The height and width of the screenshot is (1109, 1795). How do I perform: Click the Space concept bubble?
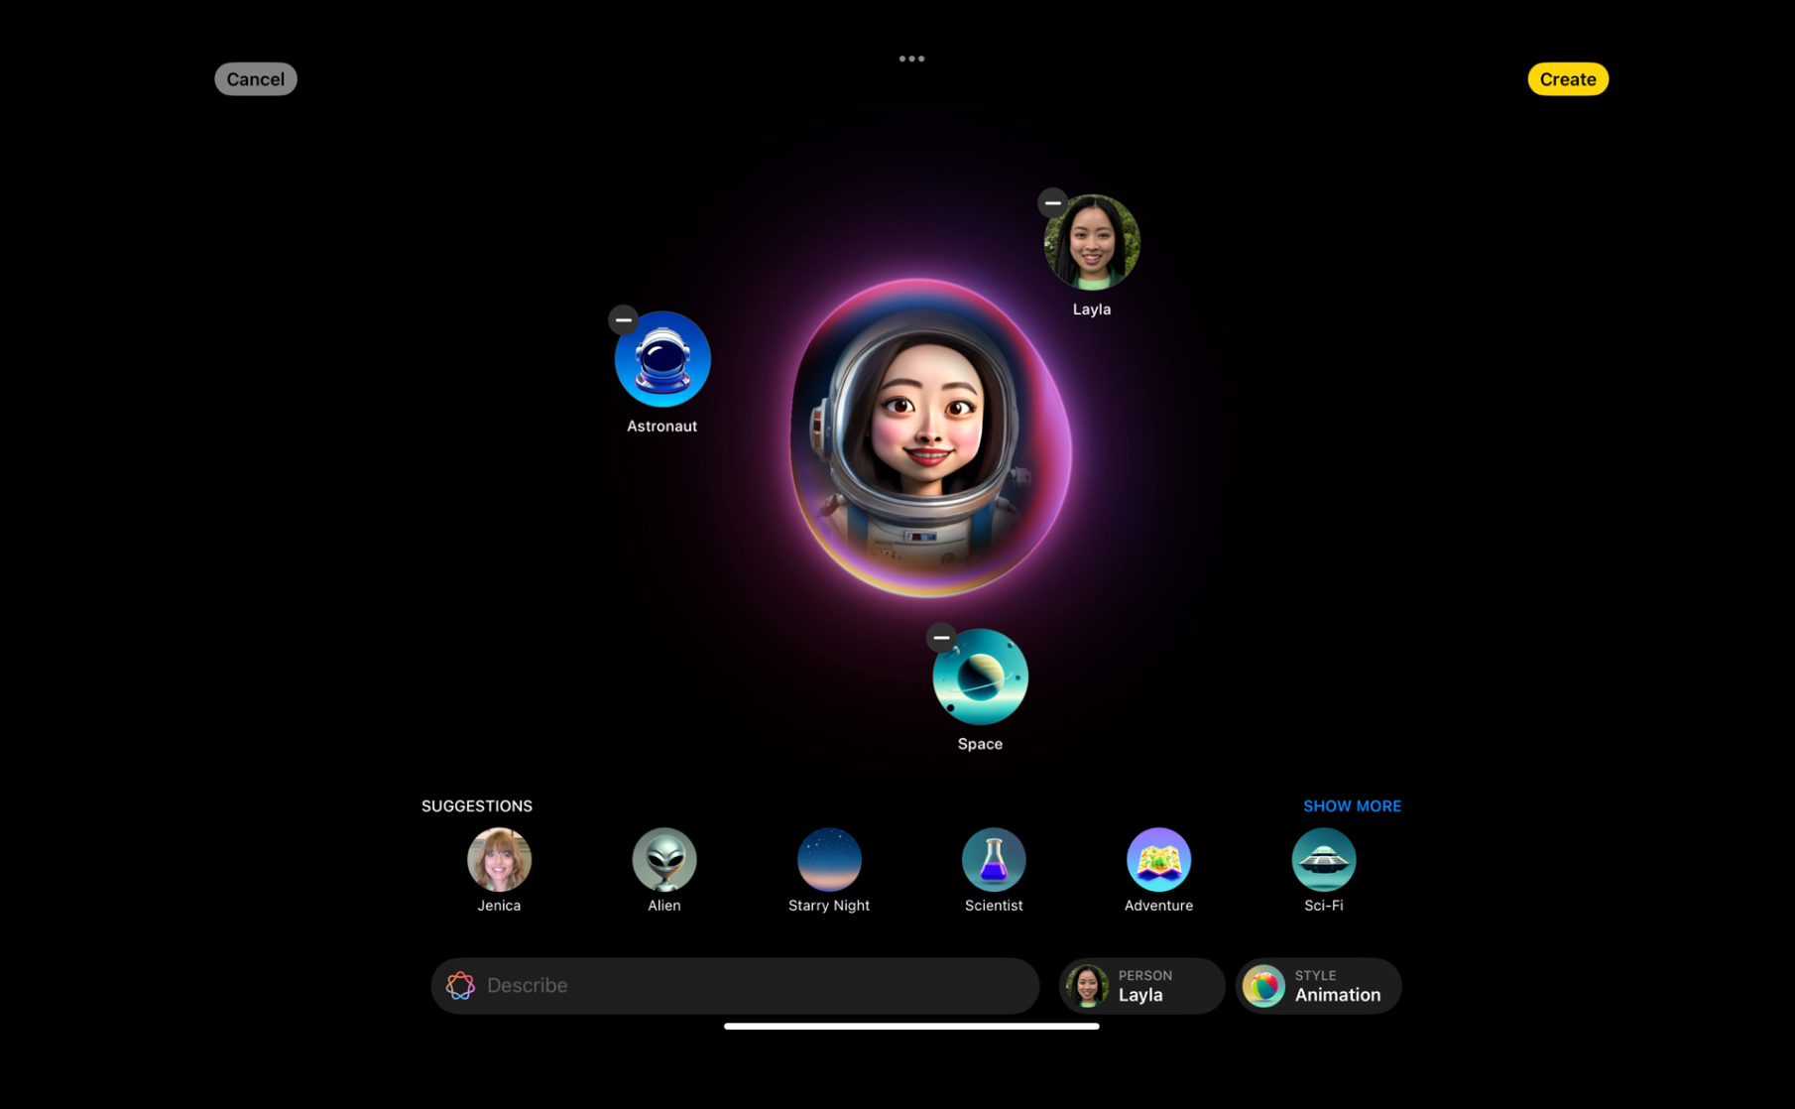(x=980, y=678)
